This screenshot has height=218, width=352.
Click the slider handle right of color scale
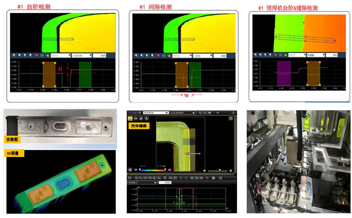tap(219, 170)
